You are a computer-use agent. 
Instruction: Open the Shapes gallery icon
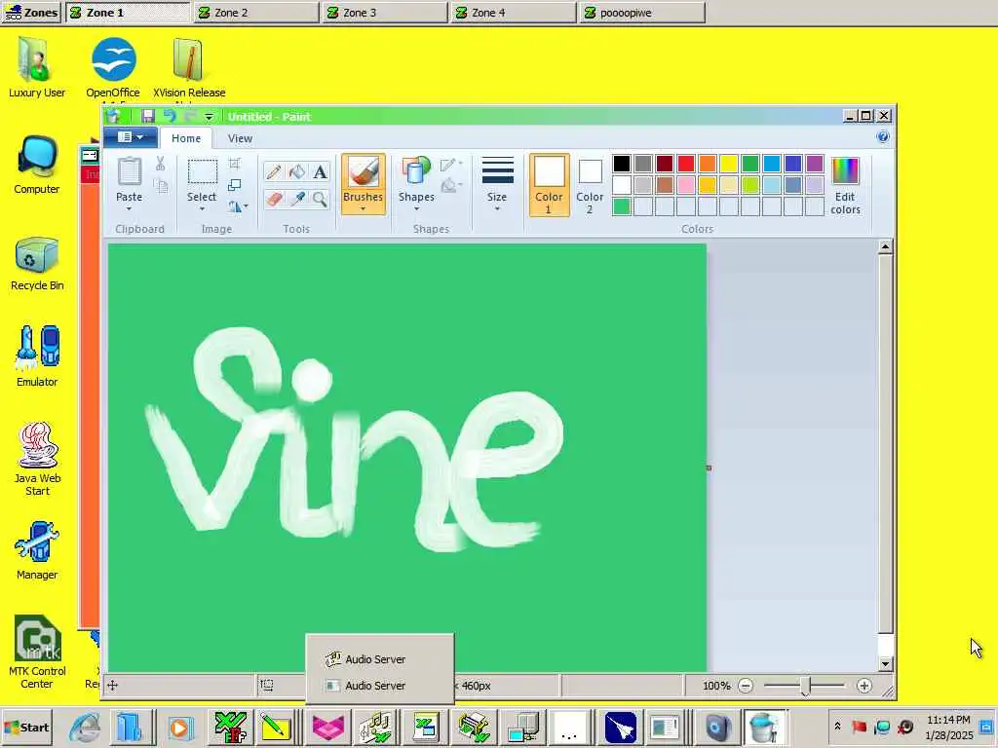pyautogui.click(x=416, y=171)
